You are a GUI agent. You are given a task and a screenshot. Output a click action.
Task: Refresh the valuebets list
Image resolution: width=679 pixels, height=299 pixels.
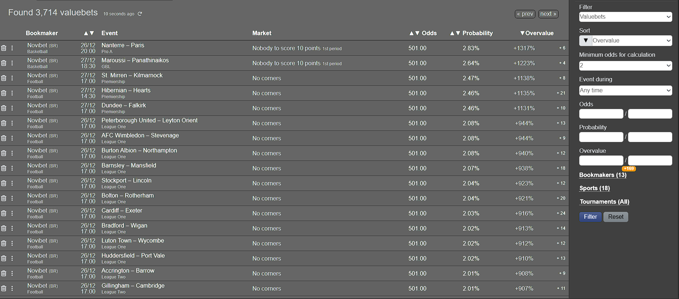pos(140,14)
